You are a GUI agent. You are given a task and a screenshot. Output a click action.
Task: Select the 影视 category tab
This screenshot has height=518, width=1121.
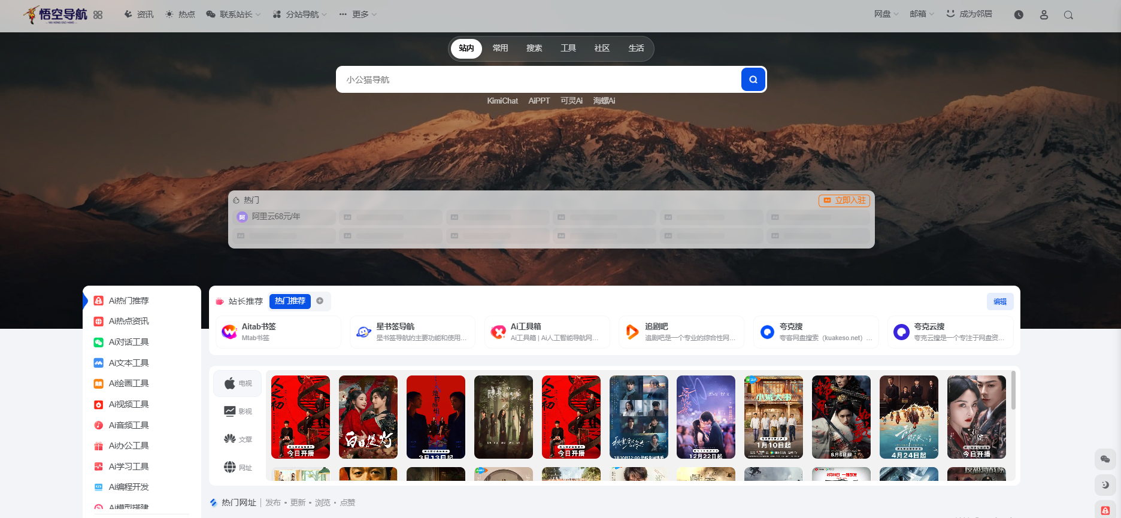coord(238,411)
